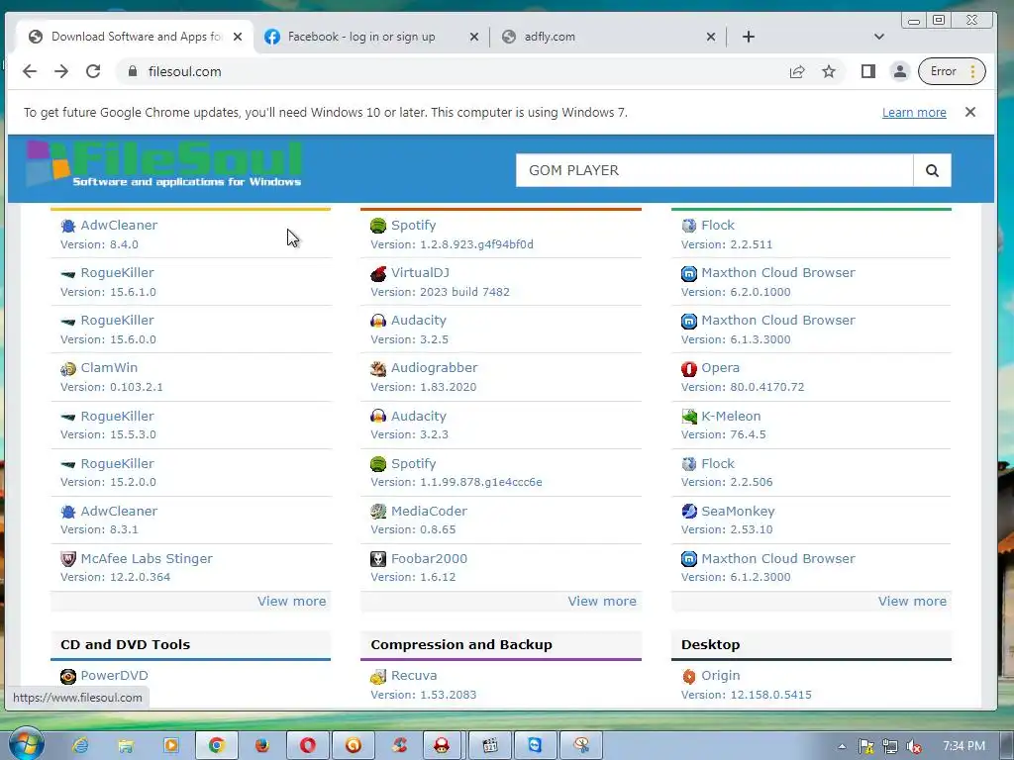Viewport: 1014px width, 760px height.
Task: Click the share page icon in address bar
Action: tap(797, 71)
